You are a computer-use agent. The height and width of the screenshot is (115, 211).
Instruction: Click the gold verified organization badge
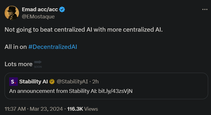coord(52,82)
